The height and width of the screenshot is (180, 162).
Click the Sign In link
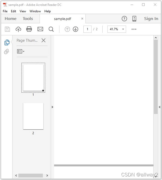pos(151,19)
